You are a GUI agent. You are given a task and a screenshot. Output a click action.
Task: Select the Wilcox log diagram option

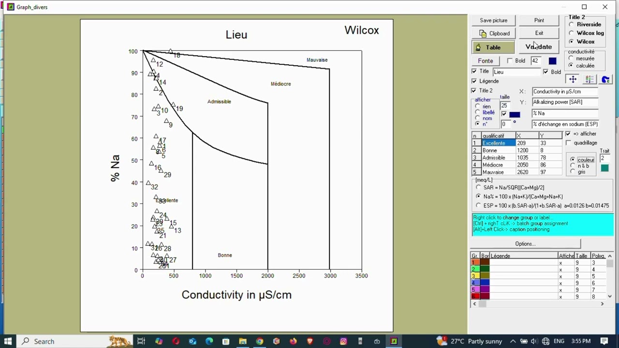[x=572, y=33]
